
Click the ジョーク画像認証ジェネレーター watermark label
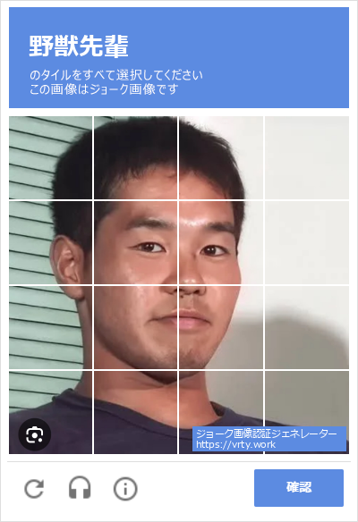point(266,434)
